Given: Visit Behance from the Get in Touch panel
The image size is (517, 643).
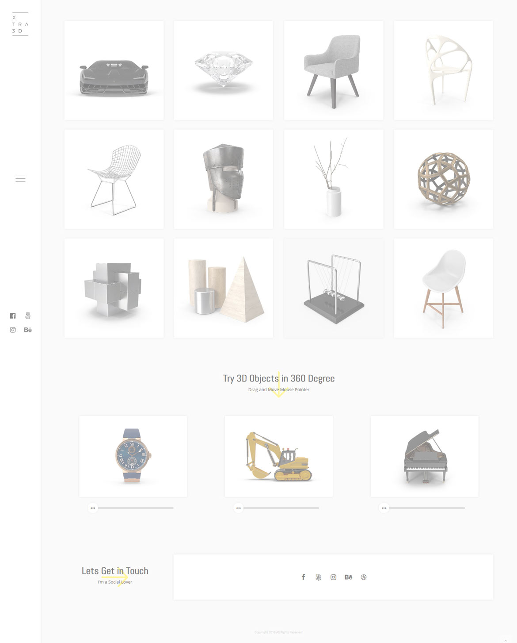Looking at the screenshot, I should tap(349, 577).
